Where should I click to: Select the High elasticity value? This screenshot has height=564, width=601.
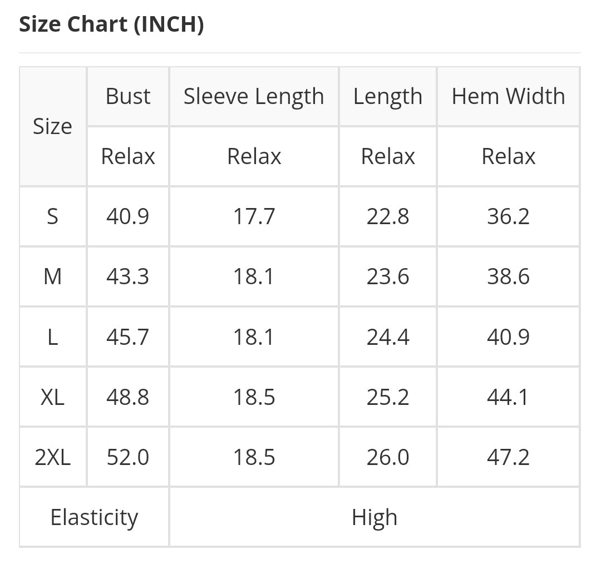click(x=375, y=518)
